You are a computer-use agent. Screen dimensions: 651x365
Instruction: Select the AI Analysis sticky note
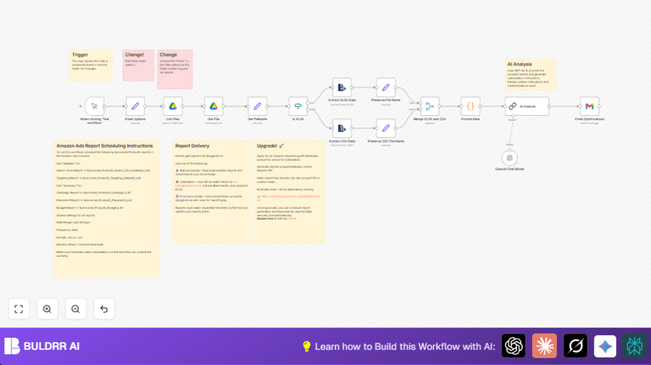530,75
